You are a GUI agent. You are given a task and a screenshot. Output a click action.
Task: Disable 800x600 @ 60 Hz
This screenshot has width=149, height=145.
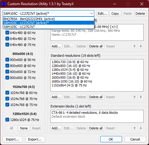[x=7, y=66]
